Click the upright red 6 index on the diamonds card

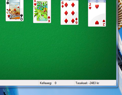point(63,3)
